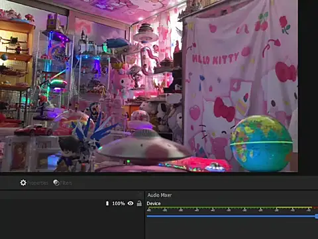The height and width of the screenshot is (239, 318).
Task: Click the 100% value in source row
Action: pyautogui.click(x=119, y=203)
